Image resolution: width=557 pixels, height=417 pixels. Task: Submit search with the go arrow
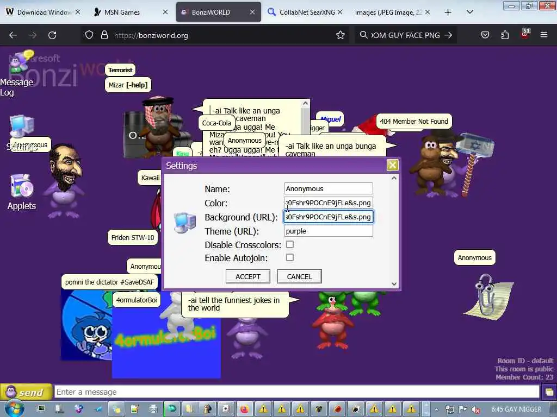point(448,35)
